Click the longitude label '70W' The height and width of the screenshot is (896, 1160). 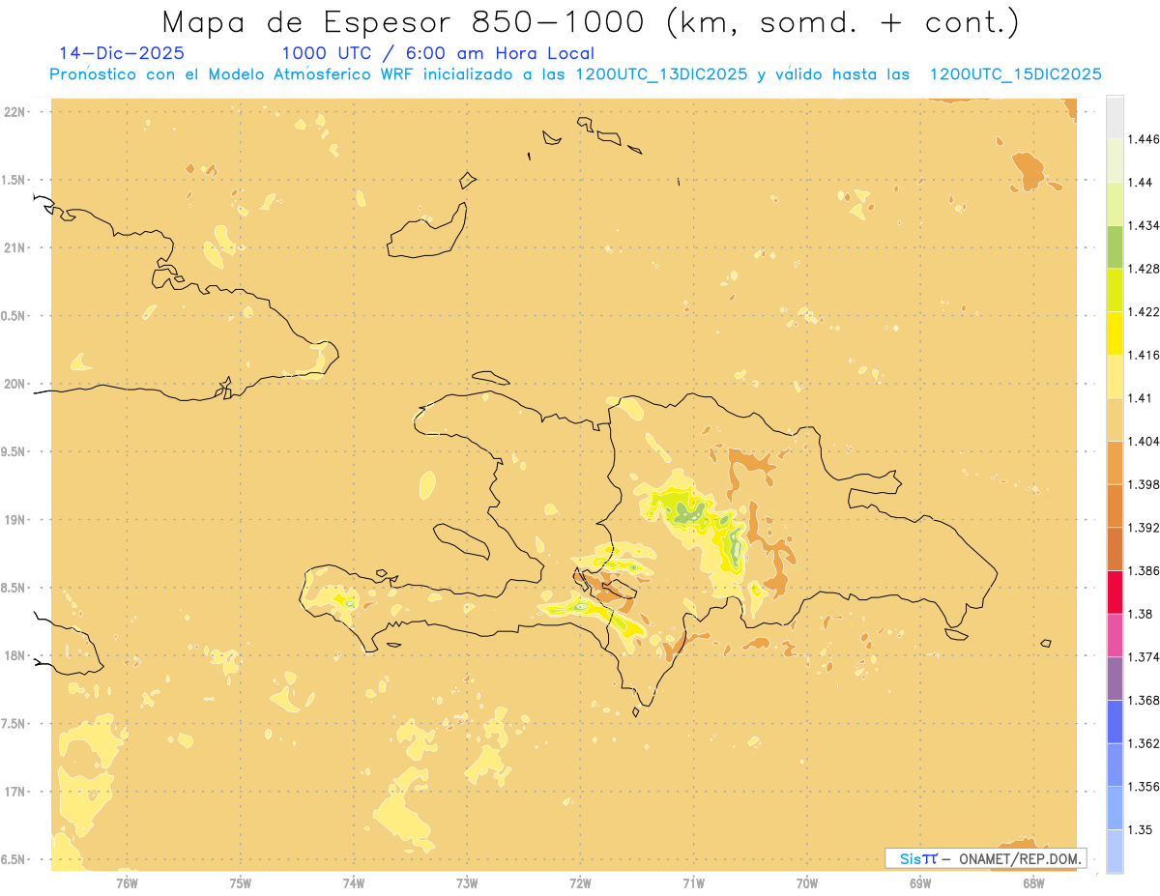(807, 883)
